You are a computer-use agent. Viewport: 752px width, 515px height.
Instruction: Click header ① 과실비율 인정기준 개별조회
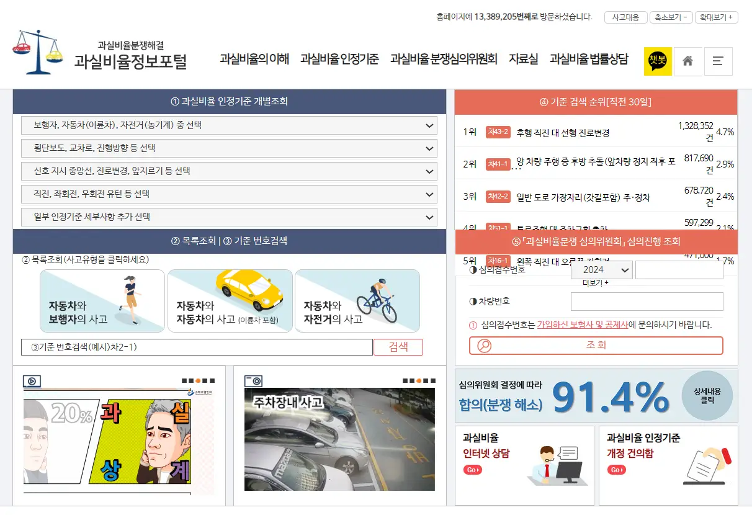(229, 101)
